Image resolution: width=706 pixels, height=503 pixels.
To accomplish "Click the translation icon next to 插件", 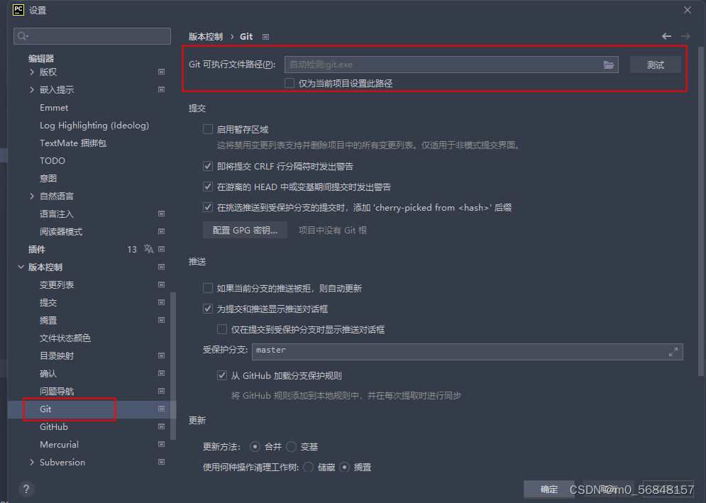I will pyautogui.click(x=148, y=249).
